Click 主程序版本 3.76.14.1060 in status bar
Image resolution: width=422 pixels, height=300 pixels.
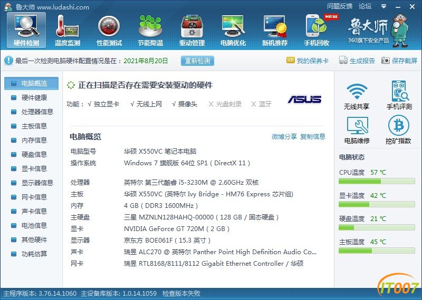[x=40, y=294]
